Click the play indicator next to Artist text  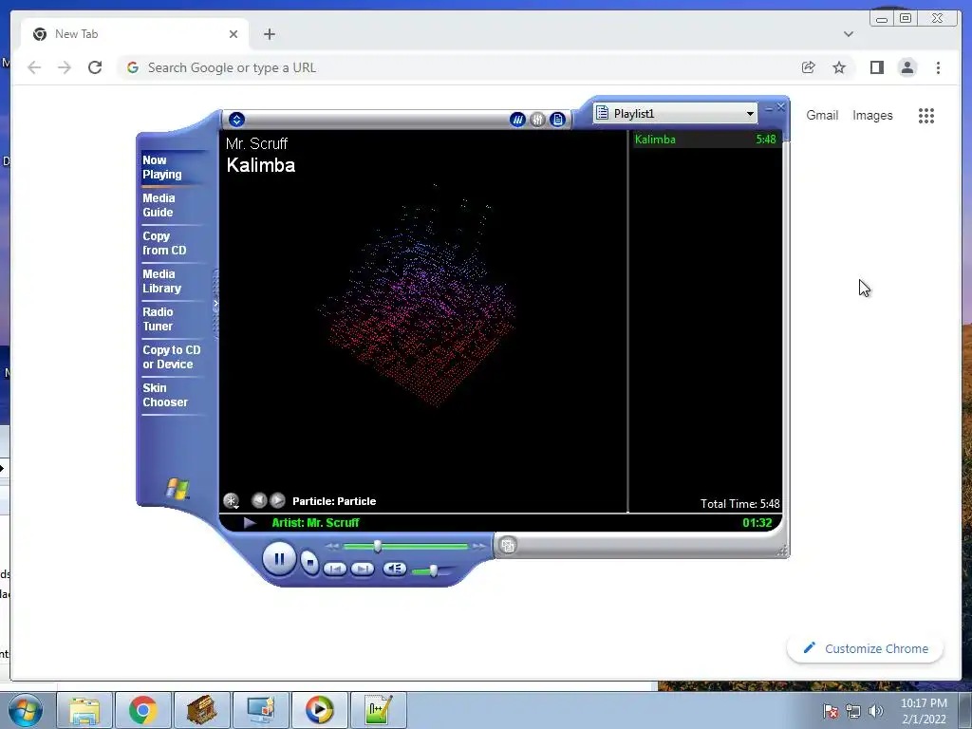[x=250, y=523]
